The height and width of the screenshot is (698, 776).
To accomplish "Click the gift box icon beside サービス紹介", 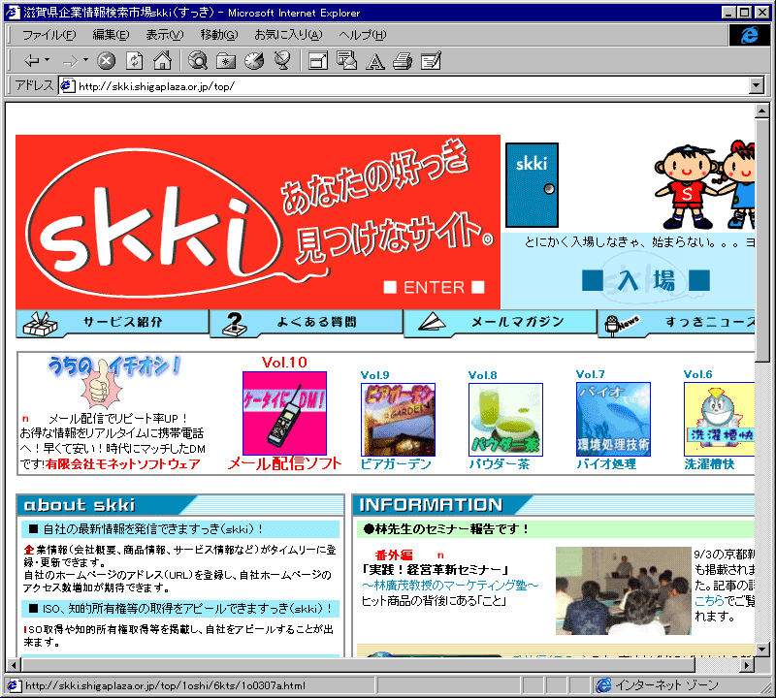I will click(40, 324).
